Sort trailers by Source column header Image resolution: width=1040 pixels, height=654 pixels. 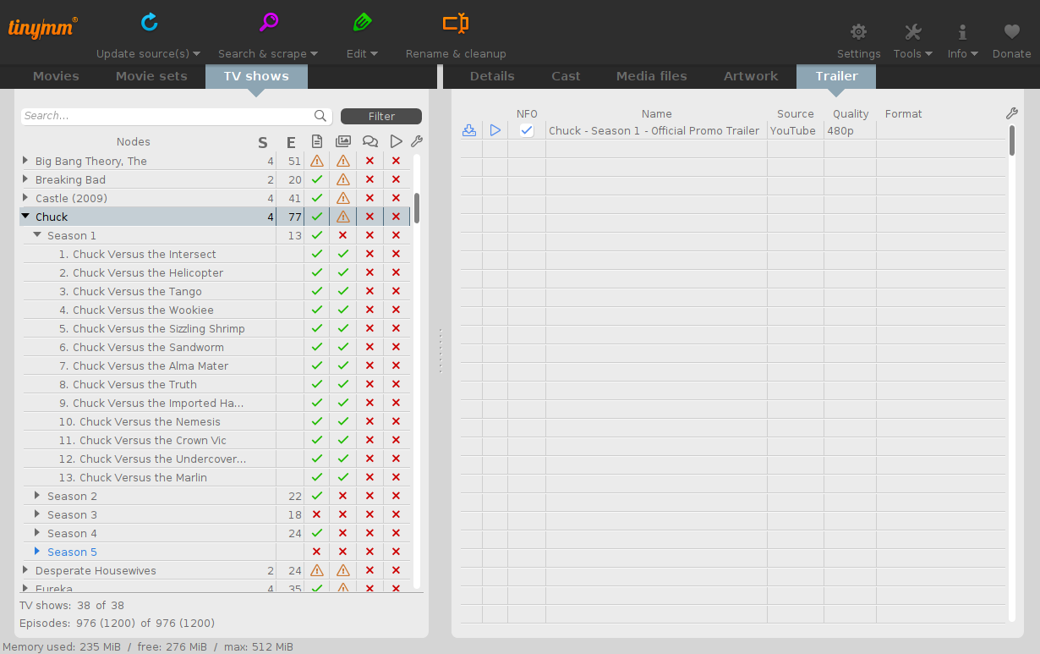(x=796, y=113)
